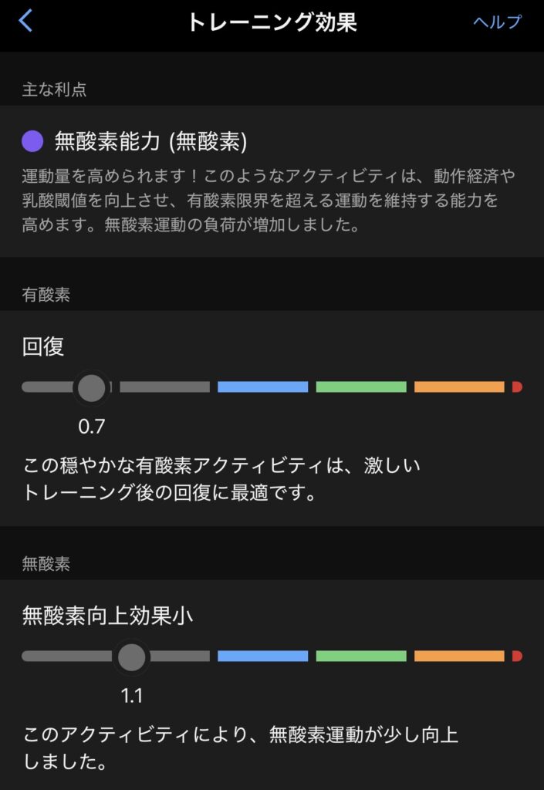544x790 pixels.
Task: Tap the 1.1 anaerobic score value
Action: click(x=132, y=696)
